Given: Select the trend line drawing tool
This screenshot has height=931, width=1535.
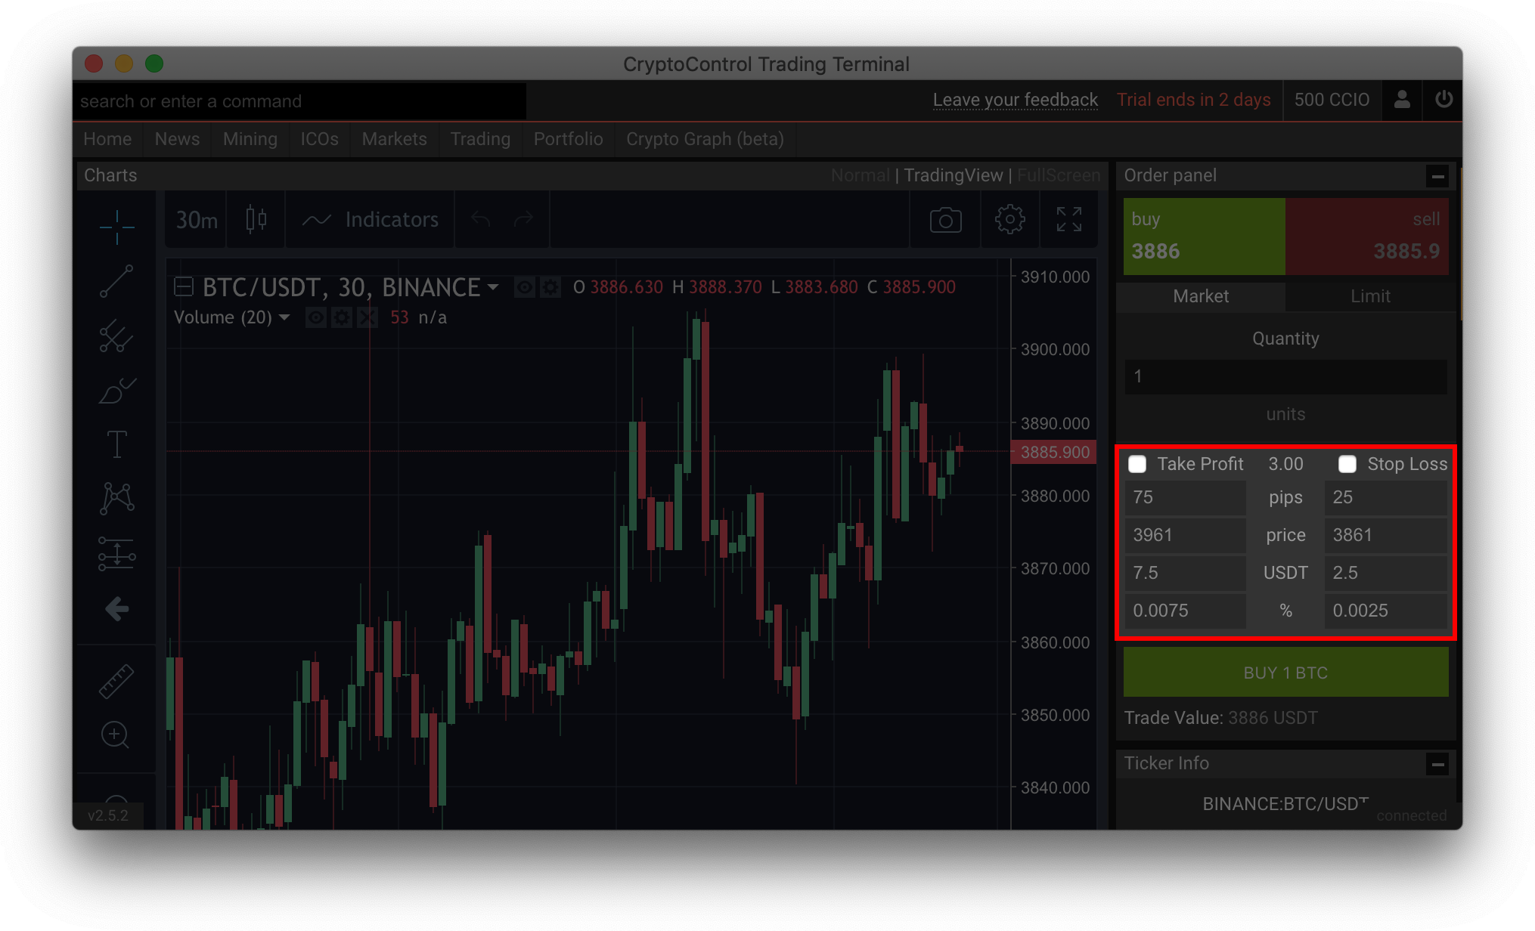Looking at the screenshot, I should coord(116,281).
